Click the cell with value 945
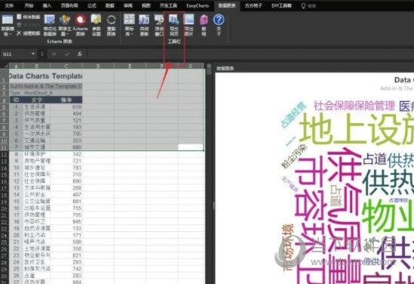Screen dimensions: 414x284 click(66, 221)
